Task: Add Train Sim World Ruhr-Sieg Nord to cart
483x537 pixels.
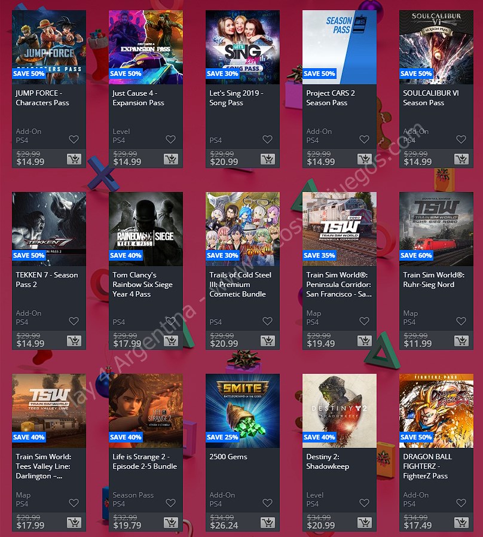Action: [461, 341]
